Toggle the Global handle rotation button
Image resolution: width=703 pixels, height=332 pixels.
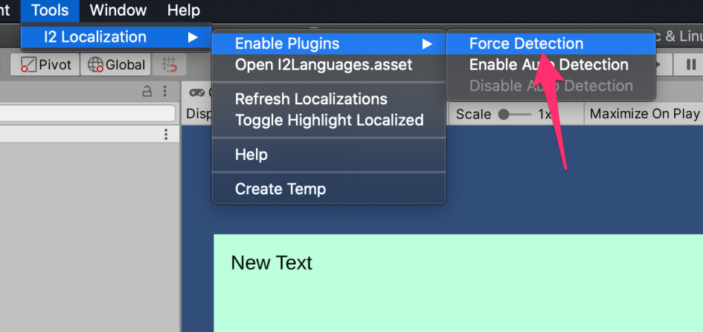click(x=117, y=65)
